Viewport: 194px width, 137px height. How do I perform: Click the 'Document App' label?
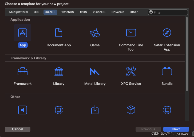[59, 45]
